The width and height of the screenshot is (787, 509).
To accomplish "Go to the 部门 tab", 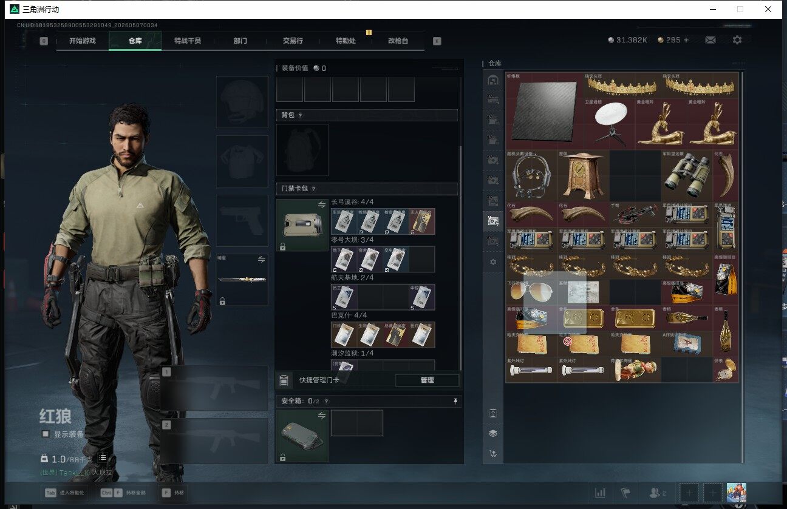I will [240, 41].
